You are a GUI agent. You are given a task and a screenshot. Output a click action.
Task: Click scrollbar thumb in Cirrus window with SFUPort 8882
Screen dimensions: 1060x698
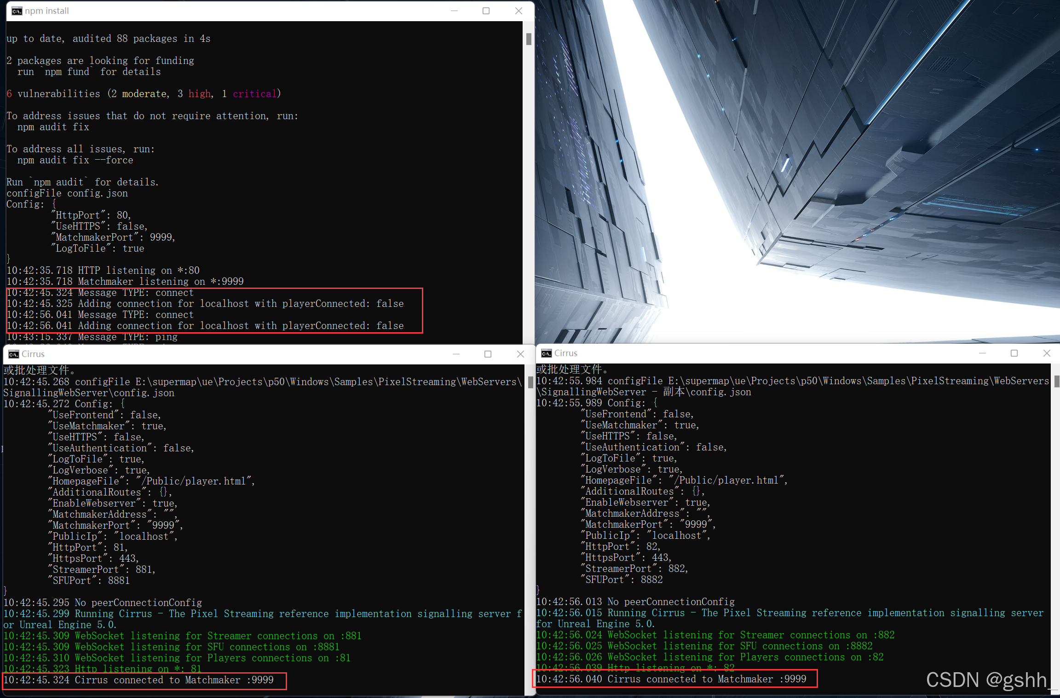(1057, 381)
